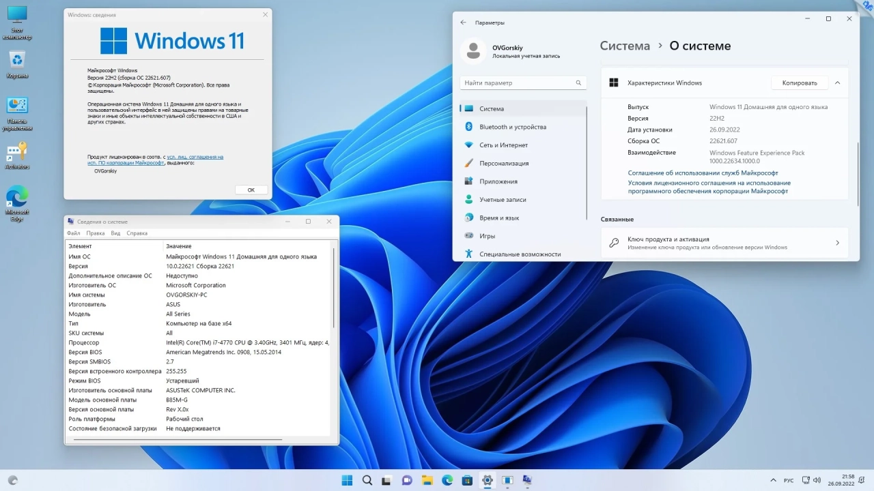Select This PC desktop icon

(17, 23)
